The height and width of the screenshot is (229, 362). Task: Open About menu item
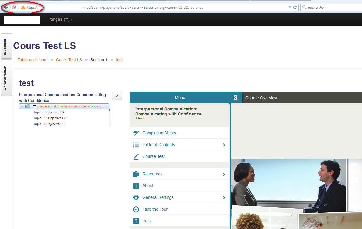[179, 186]
